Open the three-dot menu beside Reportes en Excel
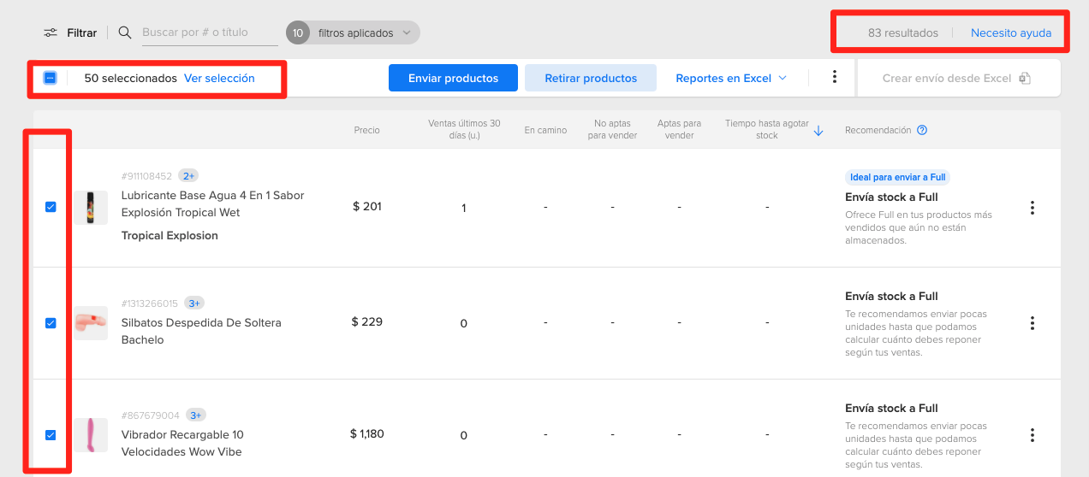 click(x=835, y=78)
